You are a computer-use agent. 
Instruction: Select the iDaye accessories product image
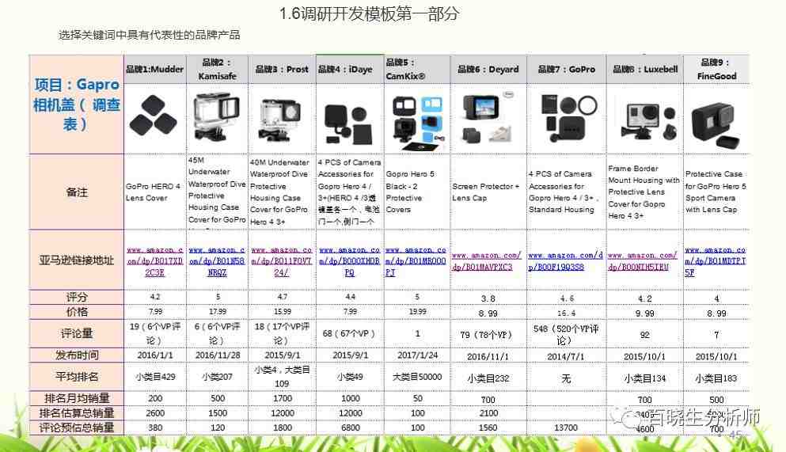coord(349,123)
